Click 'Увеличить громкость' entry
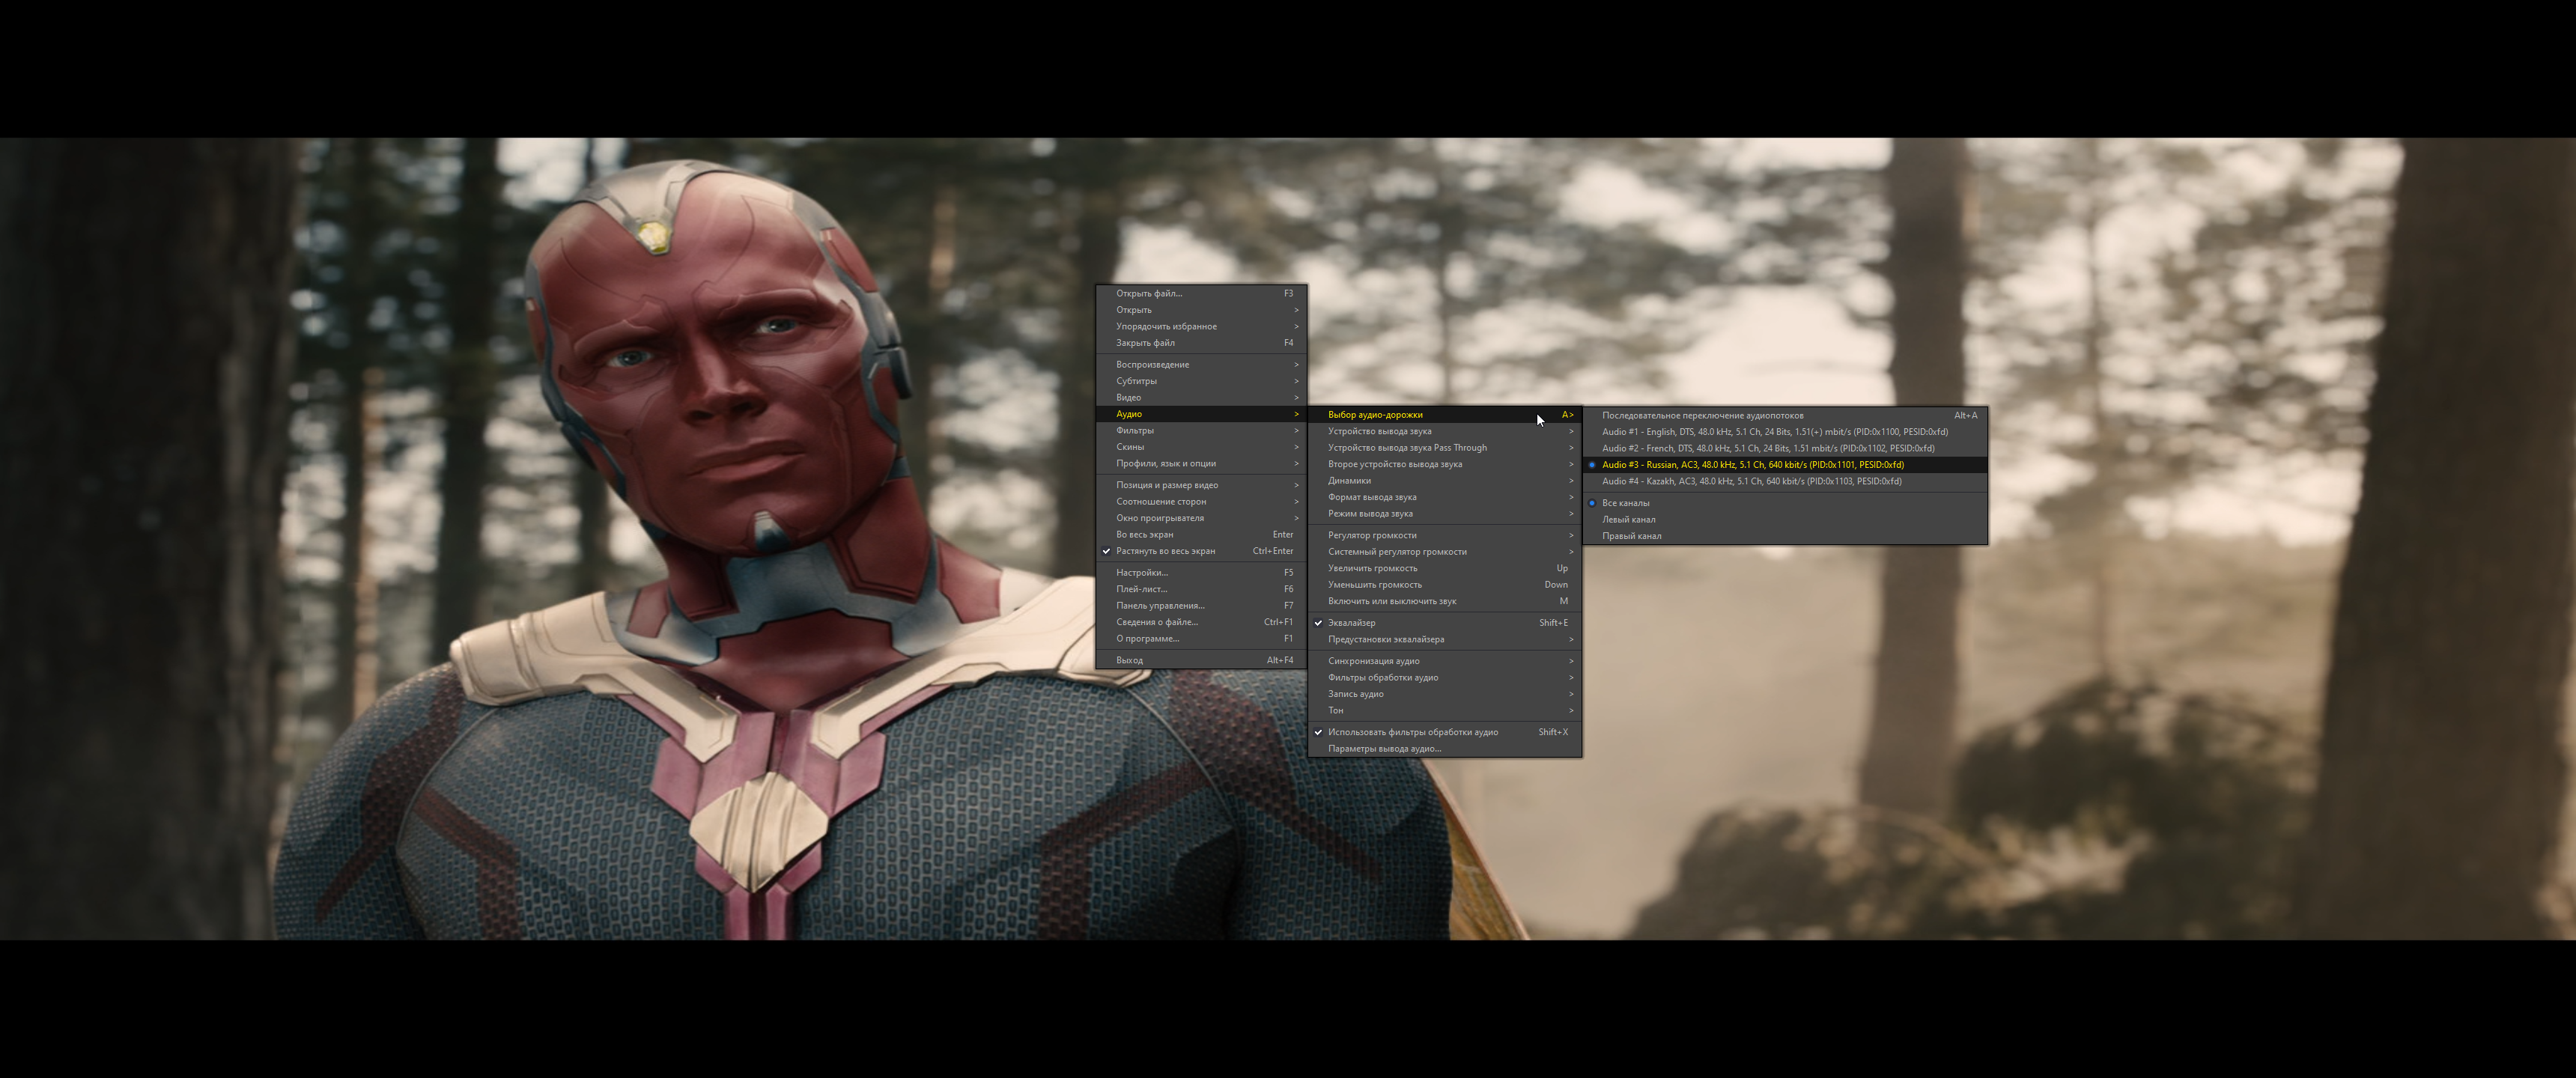 (1445, 568)
